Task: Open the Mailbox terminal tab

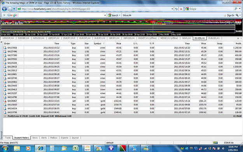Action: click(x=54, y=138)
